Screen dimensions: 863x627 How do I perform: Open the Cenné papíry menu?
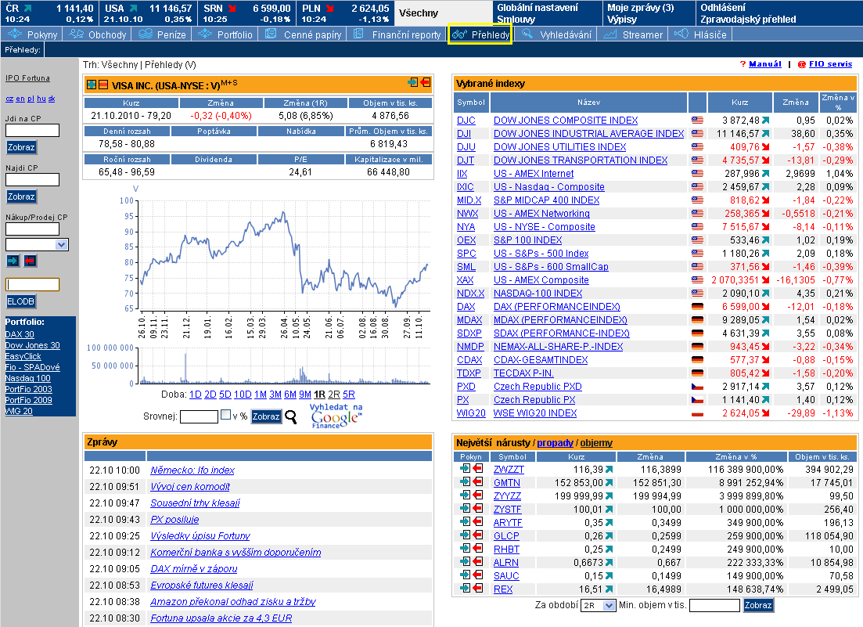tap(304, 34)
